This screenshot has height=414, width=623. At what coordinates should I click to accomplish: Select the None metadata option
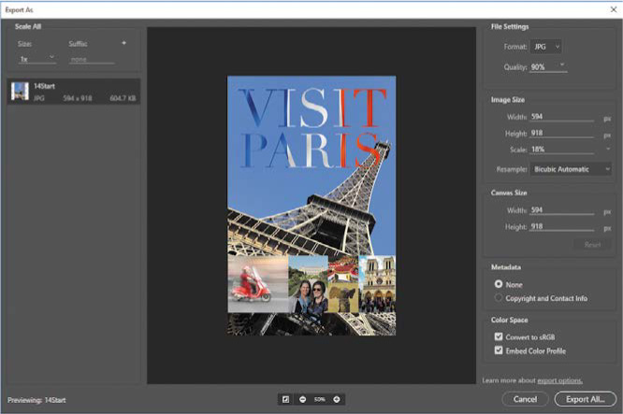499,284
